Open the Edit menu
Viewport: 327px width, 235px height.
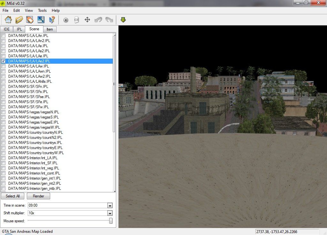(x=17, y=11)
